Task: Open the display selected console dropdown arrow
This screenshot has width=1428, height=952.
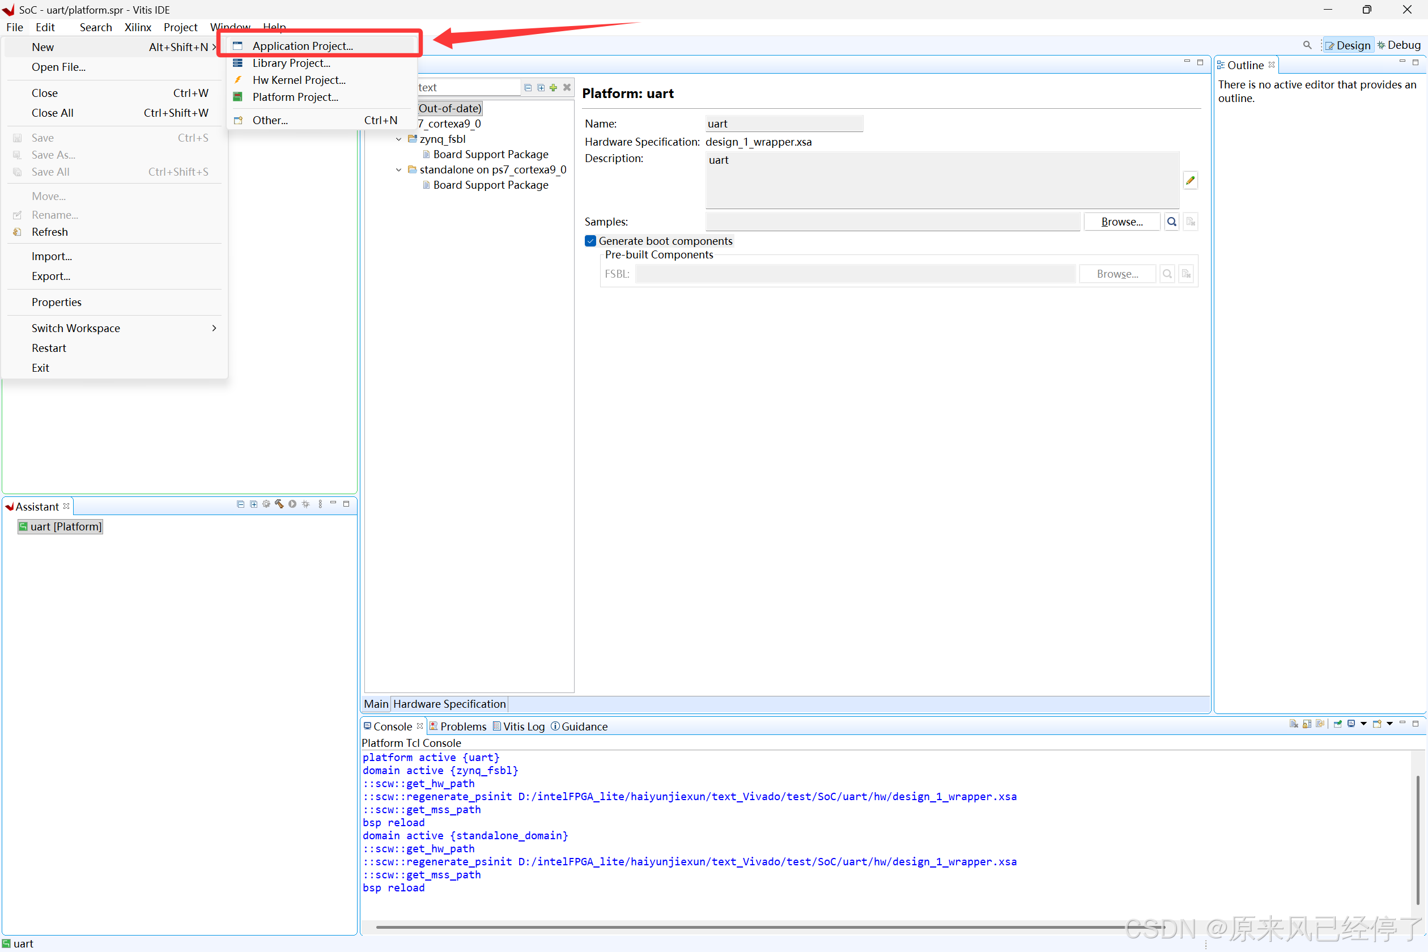Action: [x=1363, y=724]
